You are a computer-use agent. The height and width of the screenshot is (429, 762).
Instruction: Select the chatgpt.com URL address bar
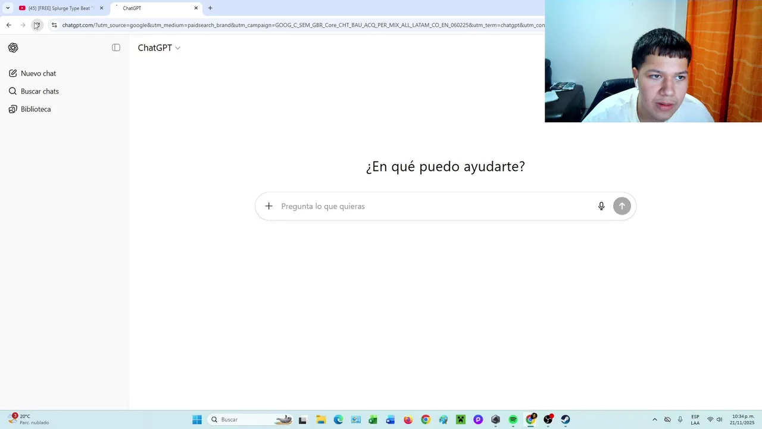(302, 25)
